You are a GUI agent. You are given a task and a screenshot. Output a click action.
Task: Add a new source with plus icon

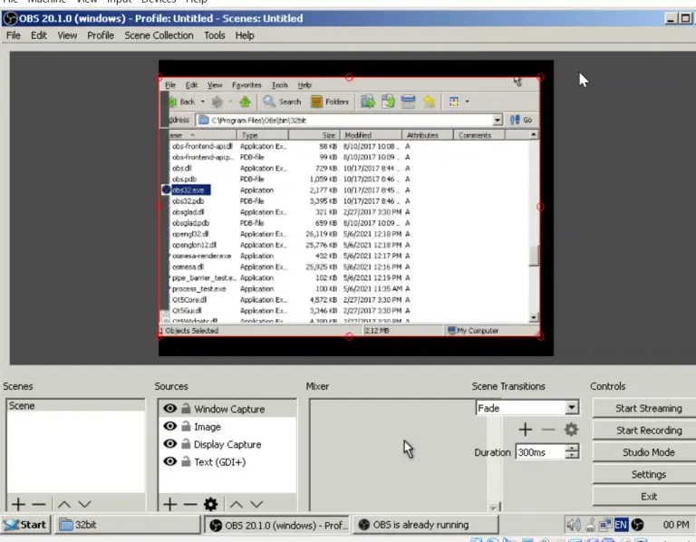169,504
